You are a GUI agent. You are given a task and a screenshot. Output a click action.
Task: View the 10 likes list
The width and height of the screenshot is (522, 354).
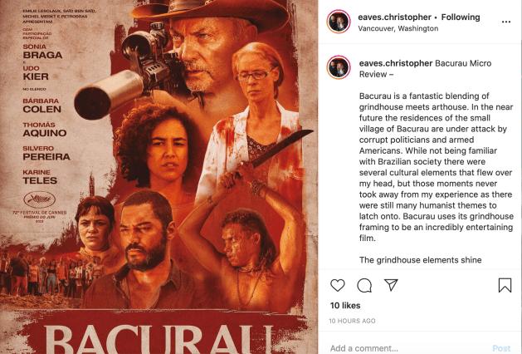(x=345, y=305)
